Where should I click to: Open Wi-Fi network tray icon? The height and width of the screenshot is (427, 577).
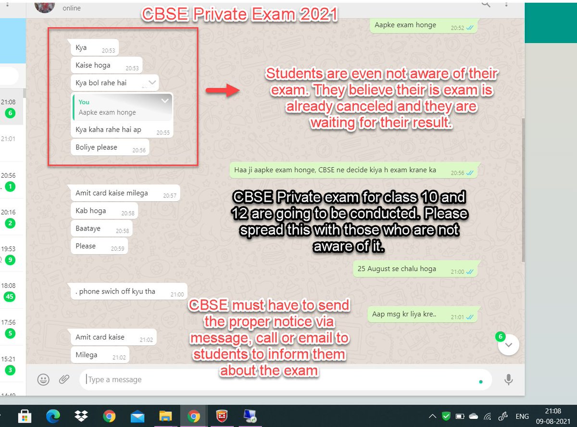click(488, 416)
